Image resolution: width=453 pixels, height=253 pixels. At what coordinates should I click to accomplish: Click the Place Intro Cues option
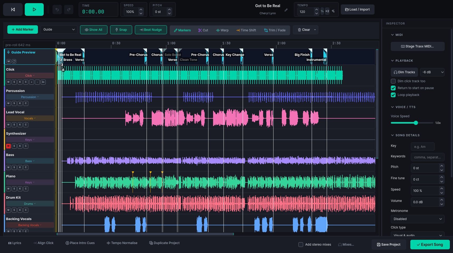tap(80, 243)
